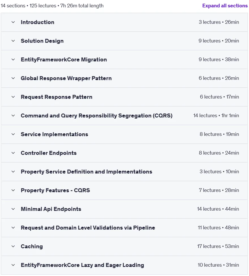This screenshot has height=276, width=249.
Task: Toggle the Request Response Pattern chevron
Action: tap(13, 97)
